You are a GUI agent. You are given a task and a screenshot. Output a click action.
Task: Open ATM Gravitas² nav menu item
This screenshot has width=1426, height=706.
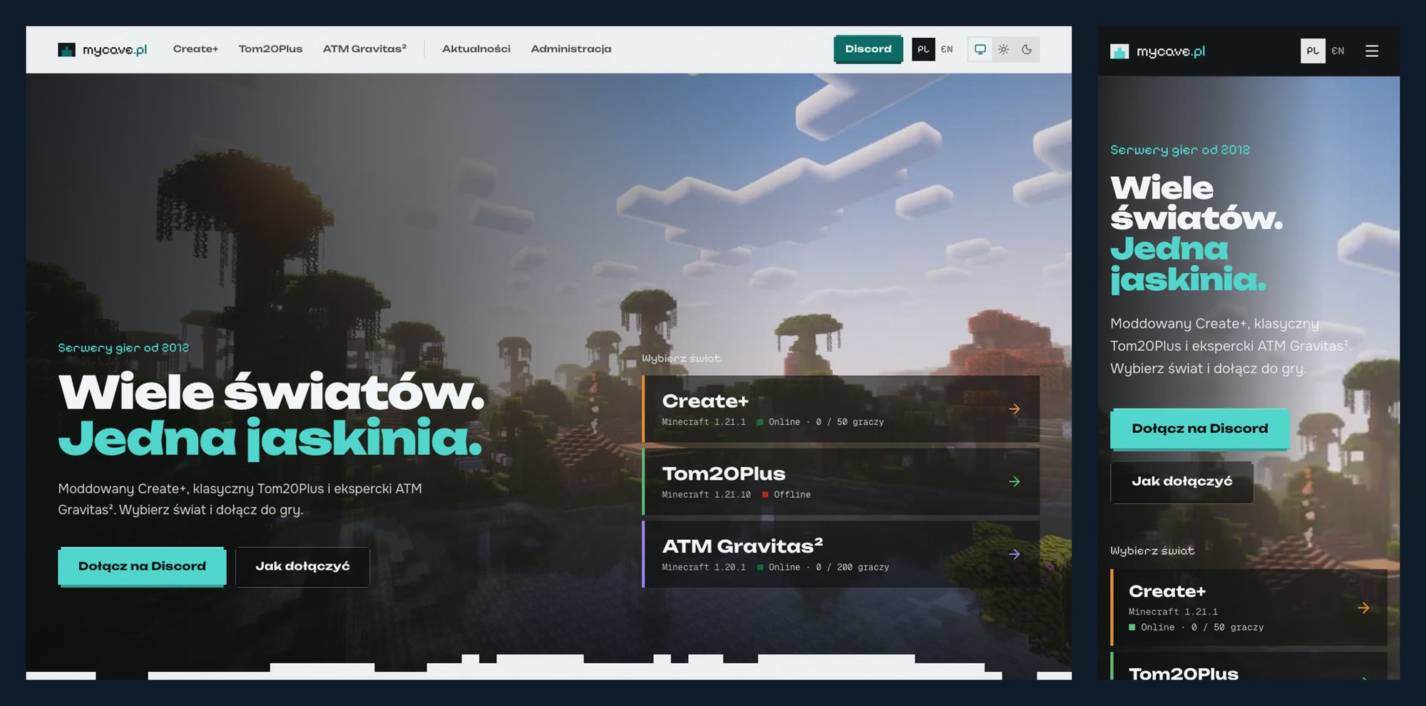point(364,49)
